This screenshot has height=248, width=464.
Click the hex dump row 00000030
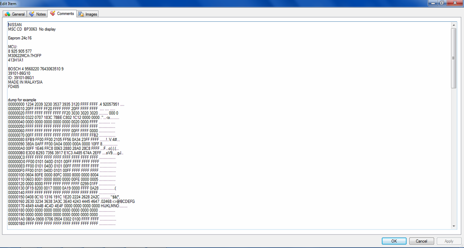(63, 117)
